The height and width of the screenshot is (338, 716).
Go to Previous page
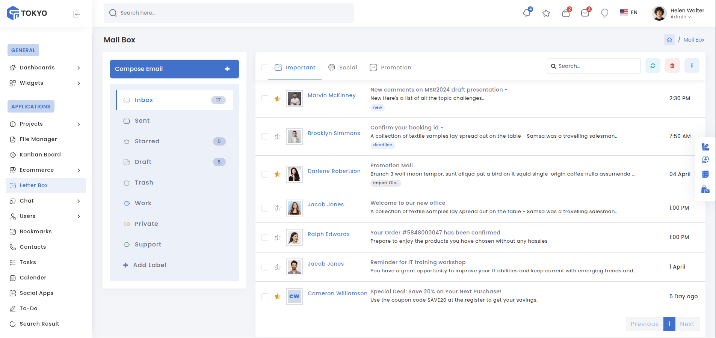point(645,324)
